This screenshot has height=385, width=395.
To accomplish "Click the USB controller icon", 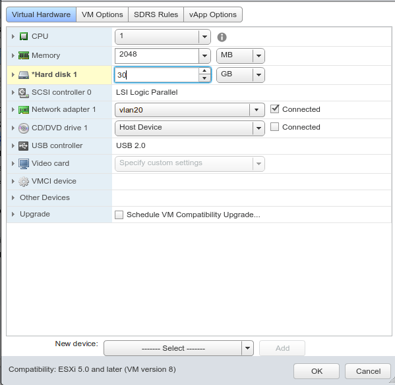I will pyautogui.click(x=24, y=146).
